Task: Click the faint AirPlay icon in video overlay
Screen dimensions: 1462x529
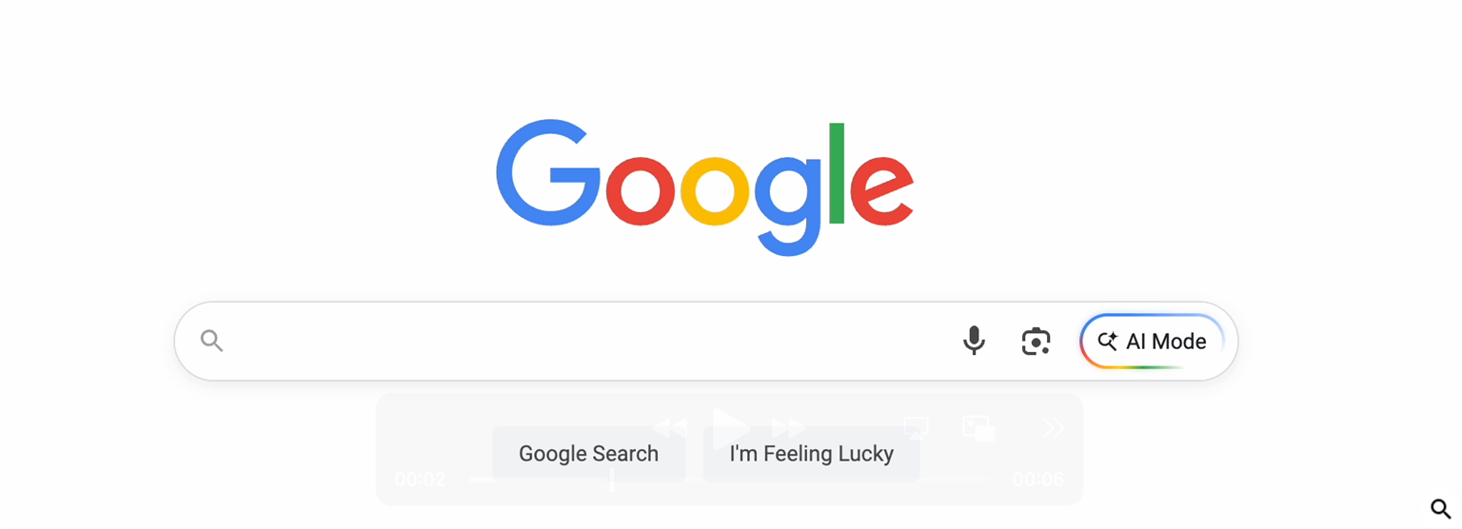Action: coord(916,427)
